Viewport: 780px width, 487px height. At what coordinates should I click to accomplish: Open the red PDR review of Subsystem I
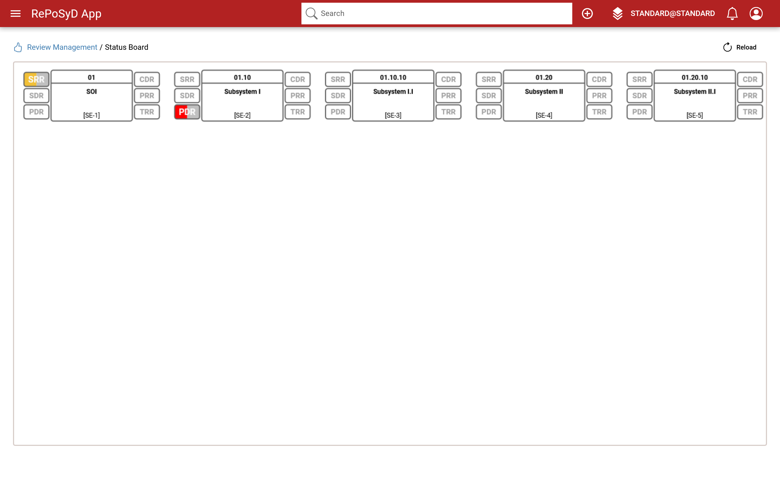pyautogui.click(x=187, y=112)
